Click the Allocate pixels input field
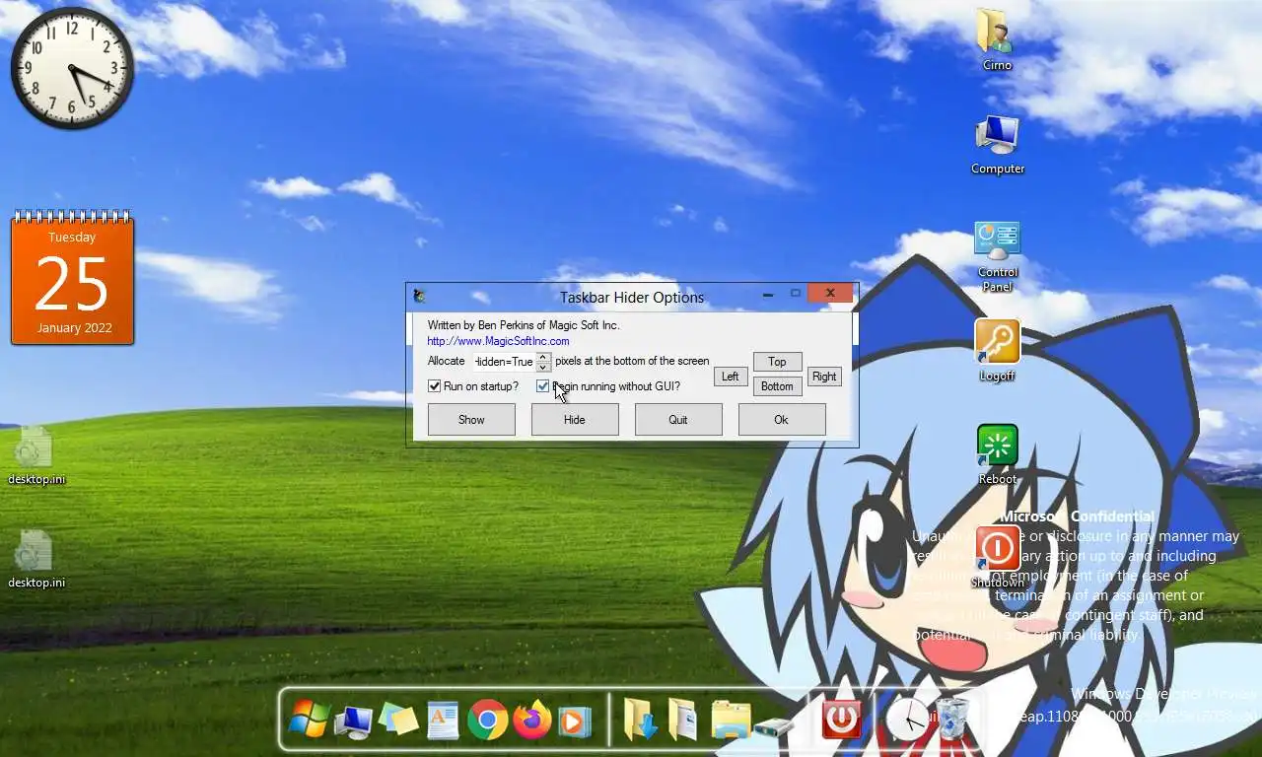This screenshot has width=1262, height=757. [x=504, y=362]
